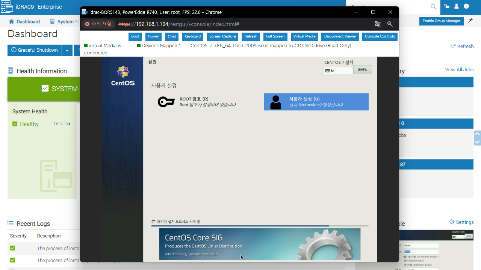
Task: Click Screen Capture button
Action: click(222, 37)
